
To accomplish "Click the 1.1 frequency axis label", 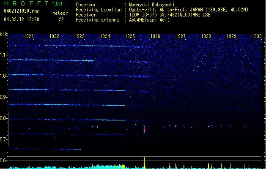I will 4,55.
